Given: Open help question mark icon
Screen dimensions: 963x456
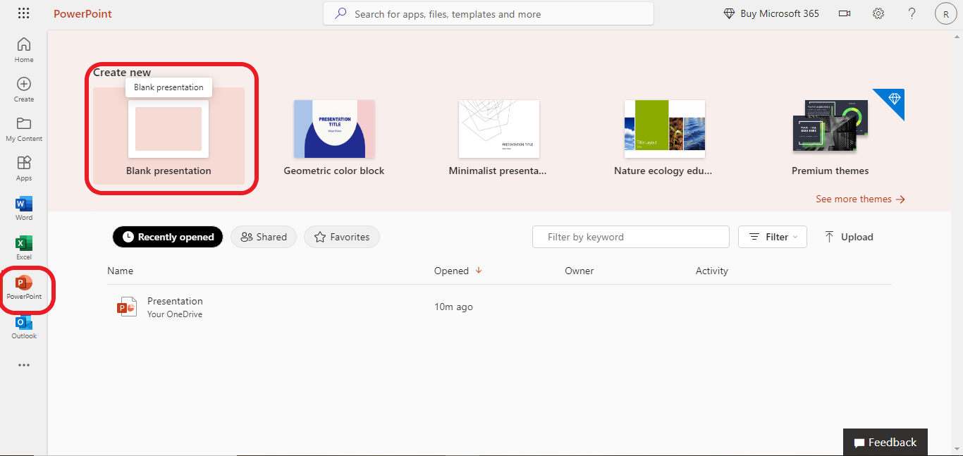Looking at the screenshot, I should 912,13.
